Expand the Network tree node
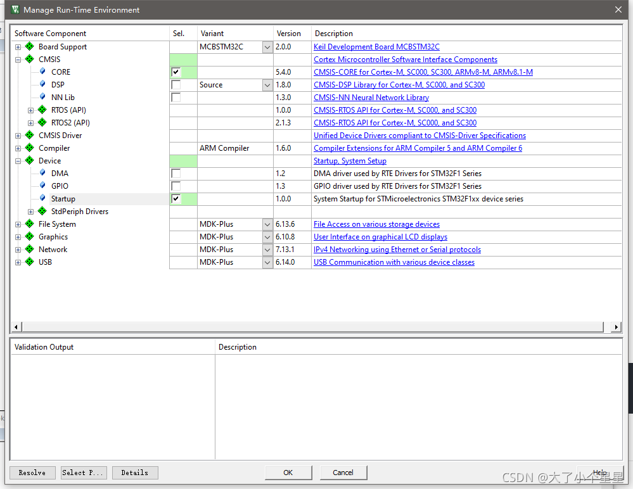633x489 pixels. [18, 250]
